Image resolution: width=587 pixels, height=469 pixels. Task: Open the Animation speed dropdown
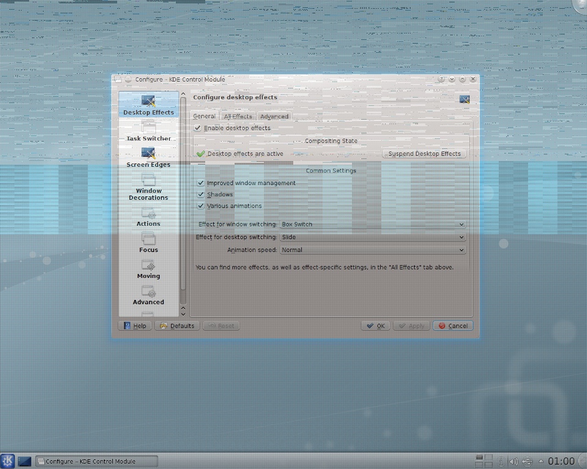[x=372, y=250]
